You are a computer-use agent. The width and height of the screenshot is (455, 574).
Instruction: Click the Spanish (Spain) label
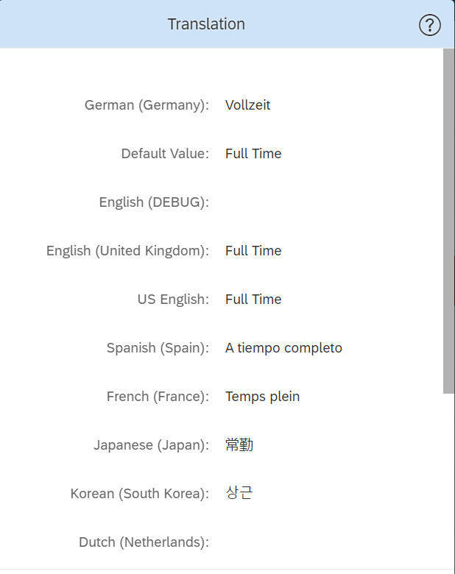click(x=158, y=348)
